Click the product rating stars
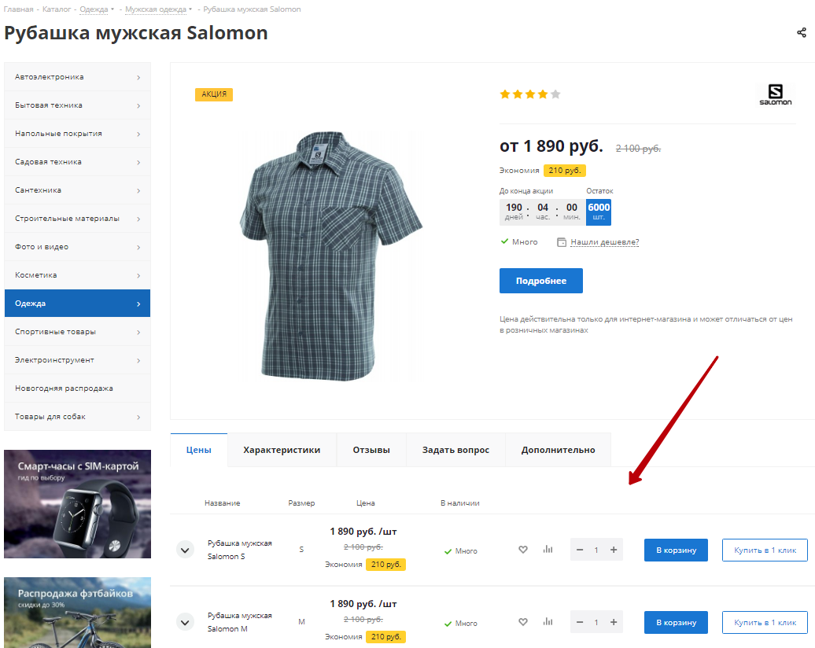The width and height of the screenshot is (815, 648). coord(529,94)
